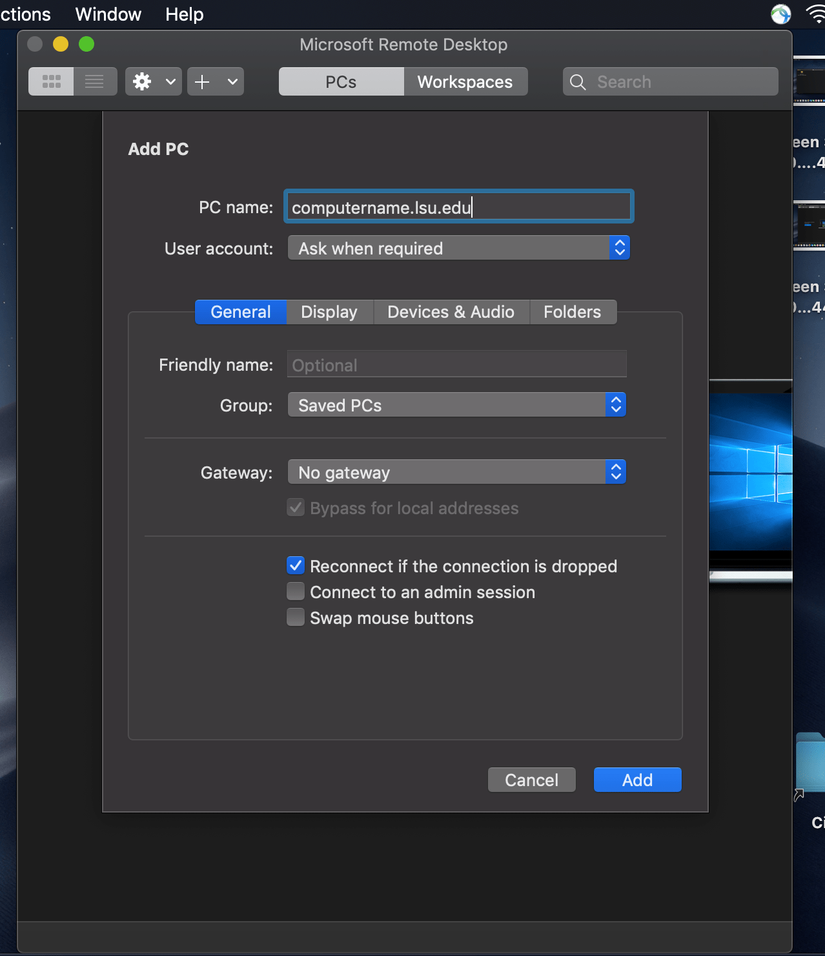Expand the chevron beside the plus icon

(x=232, y=81)
